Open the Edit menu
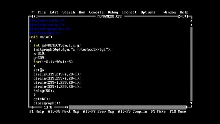Image resolution: width=220 pixels, height=124 pixels. point(54,12)
